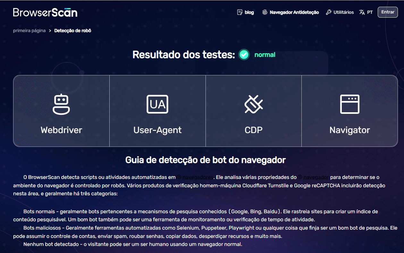Click the fingerprint icon beside Navegador Antidetecção
The height and width of the screenshot is (253, 404).
click(265, 12)
